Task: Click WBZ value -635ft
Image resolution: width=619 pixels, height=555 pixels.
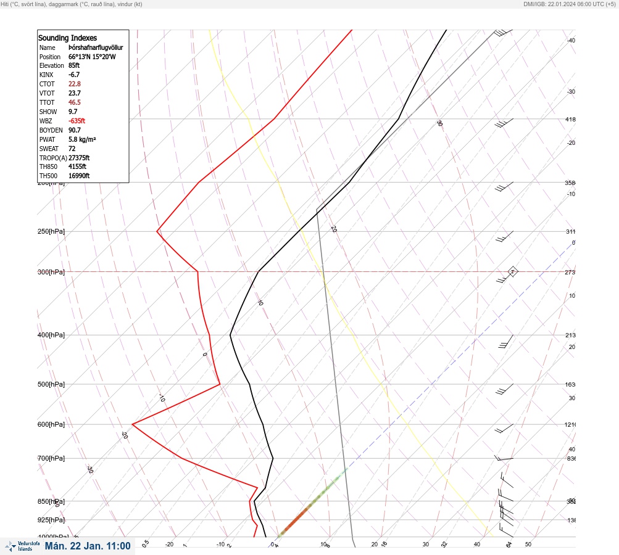Action: (x=77, y=121)
